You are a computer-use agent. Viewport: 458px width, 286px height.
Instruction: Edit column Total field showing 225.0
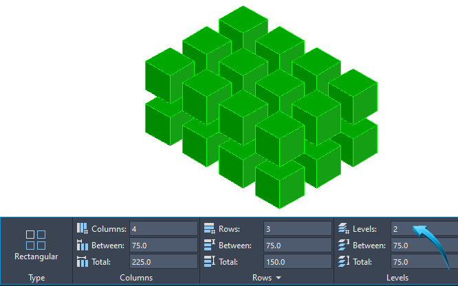point(164,261)
